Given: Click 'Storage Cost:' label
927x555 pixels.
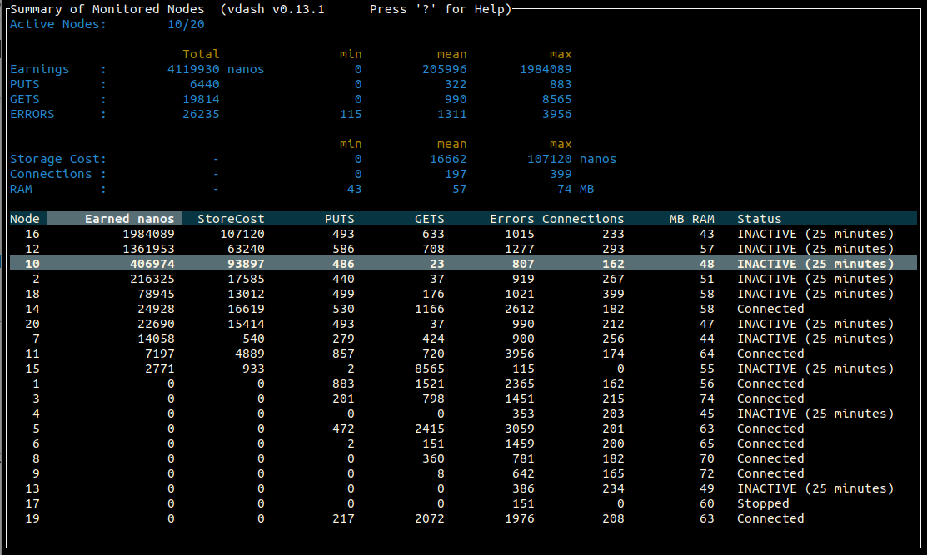Looking at the screenshot, I should point(58,159).
